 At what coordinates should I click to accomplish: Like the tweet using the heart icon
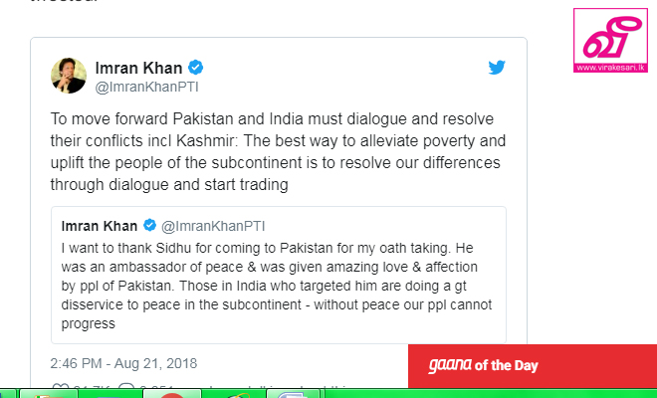click(x=59, y=387)
